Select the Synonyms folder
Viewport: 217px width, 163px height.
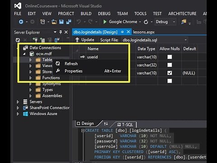coord(52,84)
